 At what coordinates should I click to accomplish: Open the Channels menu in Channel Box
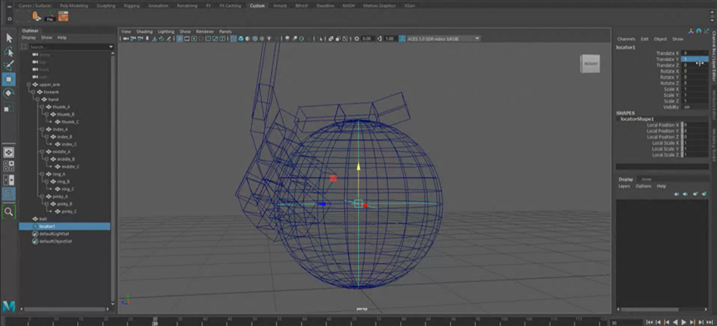pos(626,39)
